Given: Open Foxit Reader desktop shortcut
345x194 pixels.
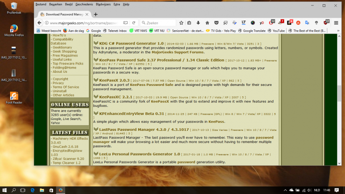Looking at the screenshot, I should (14, 98).
